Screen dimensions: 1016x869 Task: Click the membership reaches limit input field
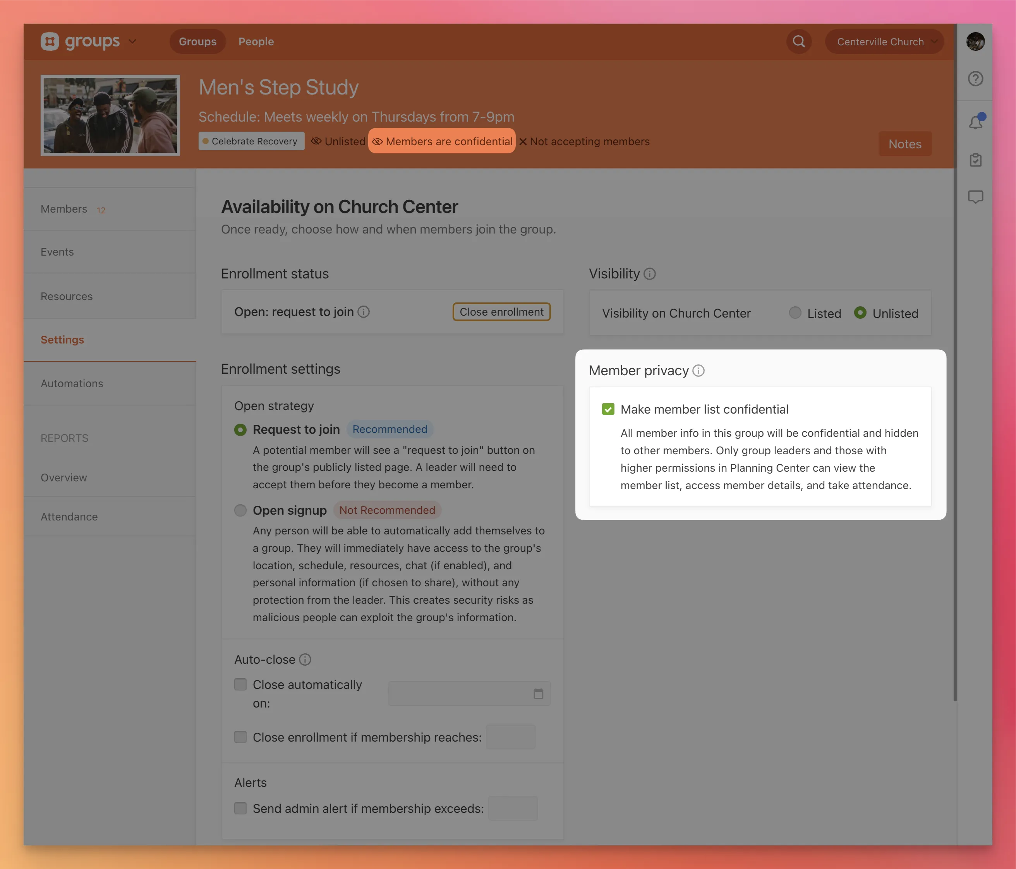[x=510, y=737]
